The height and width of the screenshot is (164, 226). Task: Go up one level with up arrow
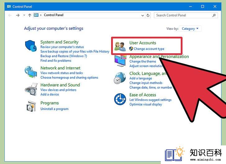coord(30,15)
